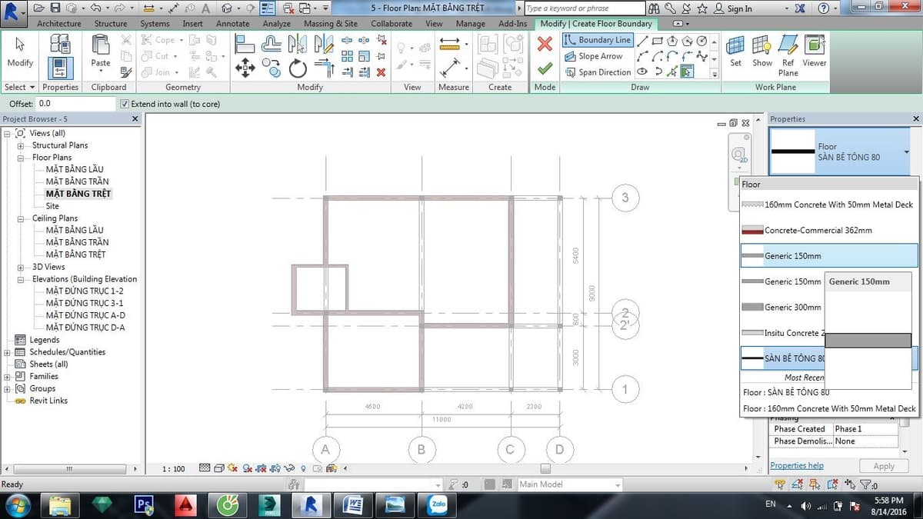Viewport: 923px width, 519px height.
Task: Open the Properties help link
Action: point(796,465)
